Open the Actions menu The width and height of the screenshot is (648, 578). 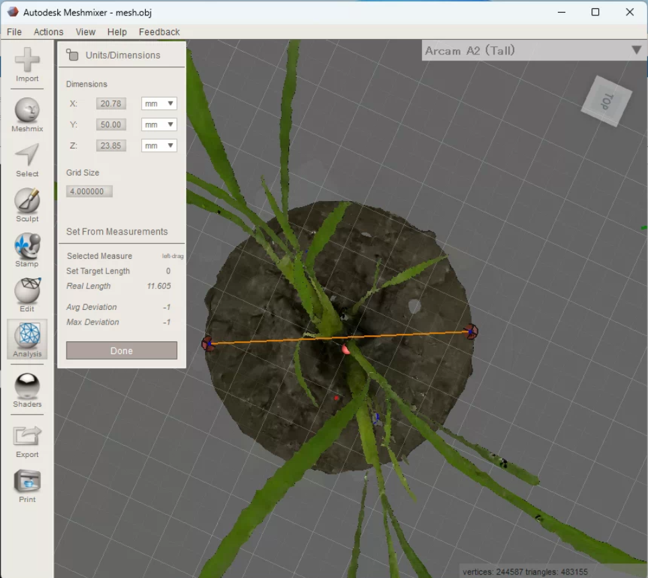pos(48,32)
